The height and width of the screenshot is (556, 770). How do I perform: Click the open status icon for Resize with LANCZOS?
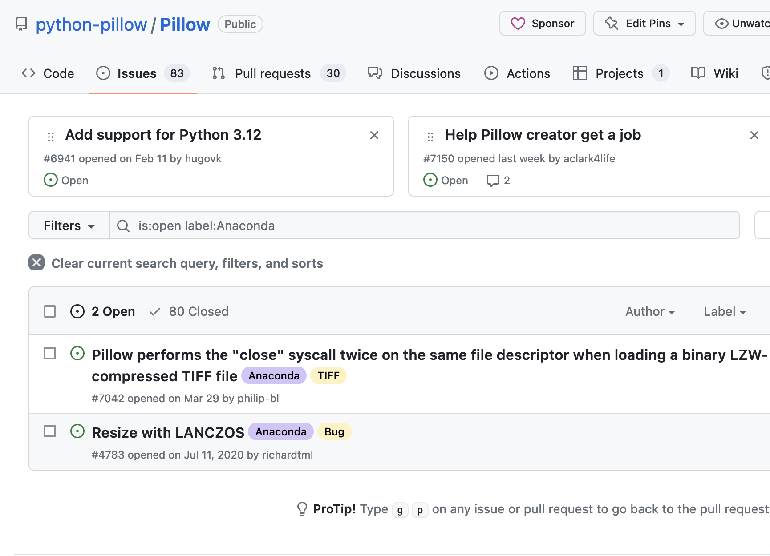tap(77, 431)
